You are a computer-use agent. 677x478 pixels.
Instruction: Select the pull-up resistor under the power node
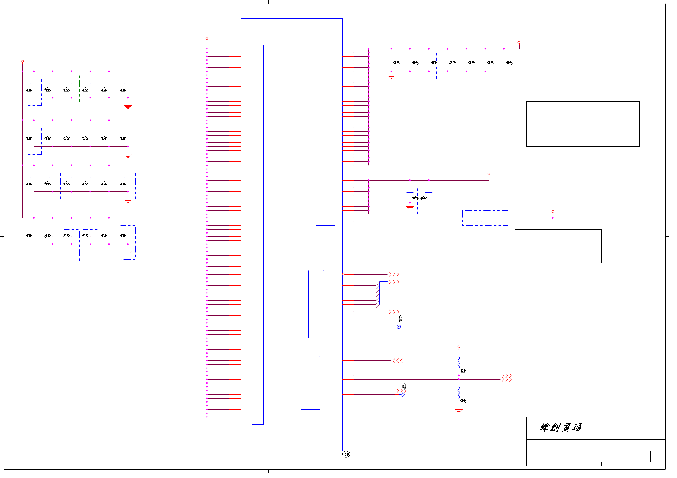coord(459,363)
